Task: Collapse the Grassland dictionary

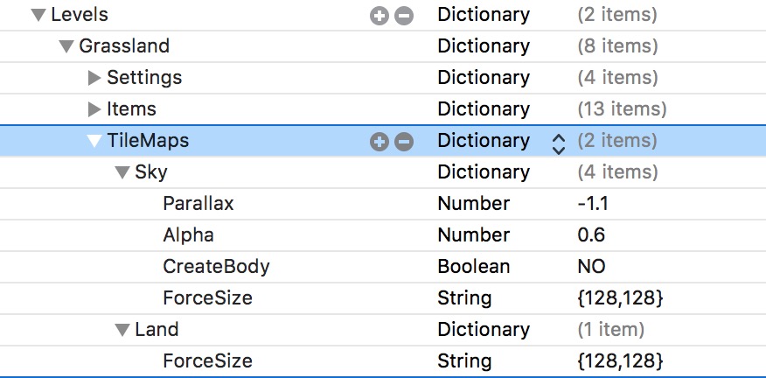Action: point(66,46)
